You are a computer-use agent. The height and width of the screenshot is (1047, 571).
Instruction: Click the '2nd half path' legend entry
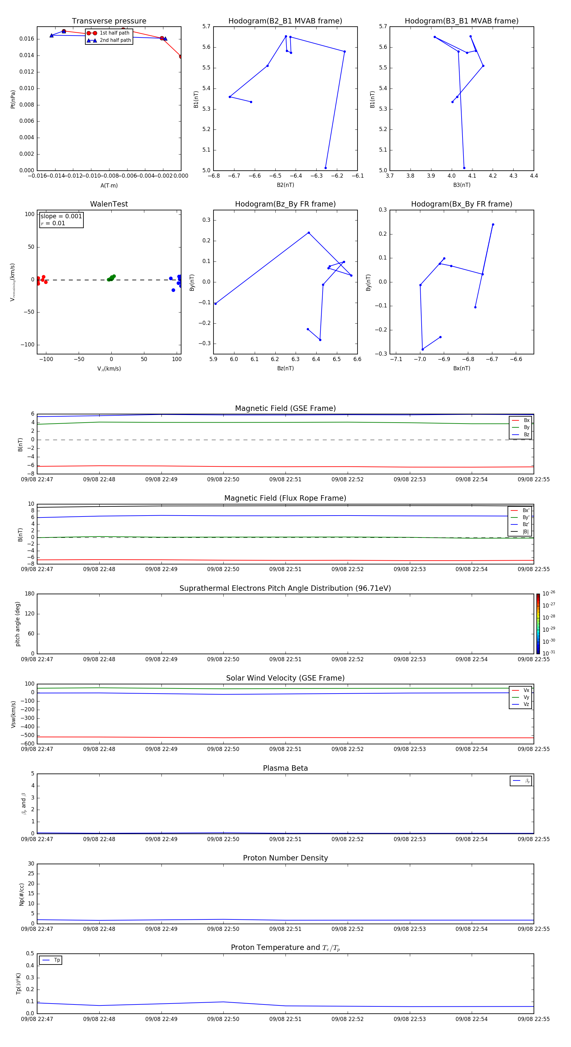[109, 40]
